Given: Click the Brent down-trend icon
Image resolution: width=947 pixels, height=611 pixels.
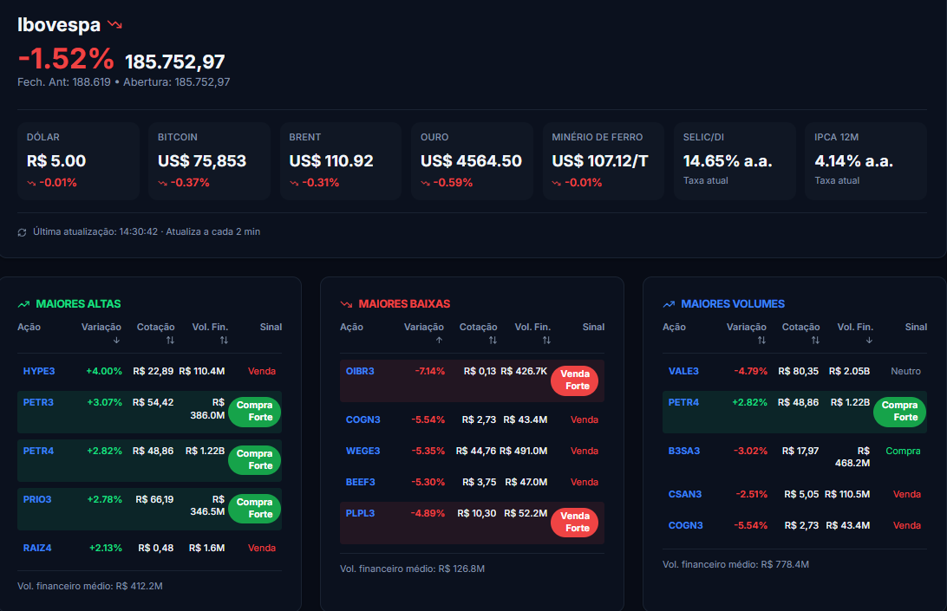Looking at the screenshot, I should tap(294, 183).
